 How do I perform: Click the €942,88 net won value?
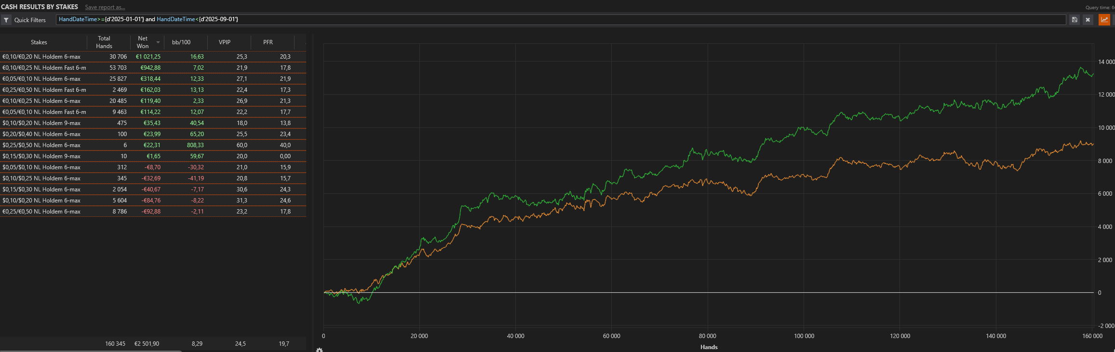pyautogui.click(x=150, y=68)
